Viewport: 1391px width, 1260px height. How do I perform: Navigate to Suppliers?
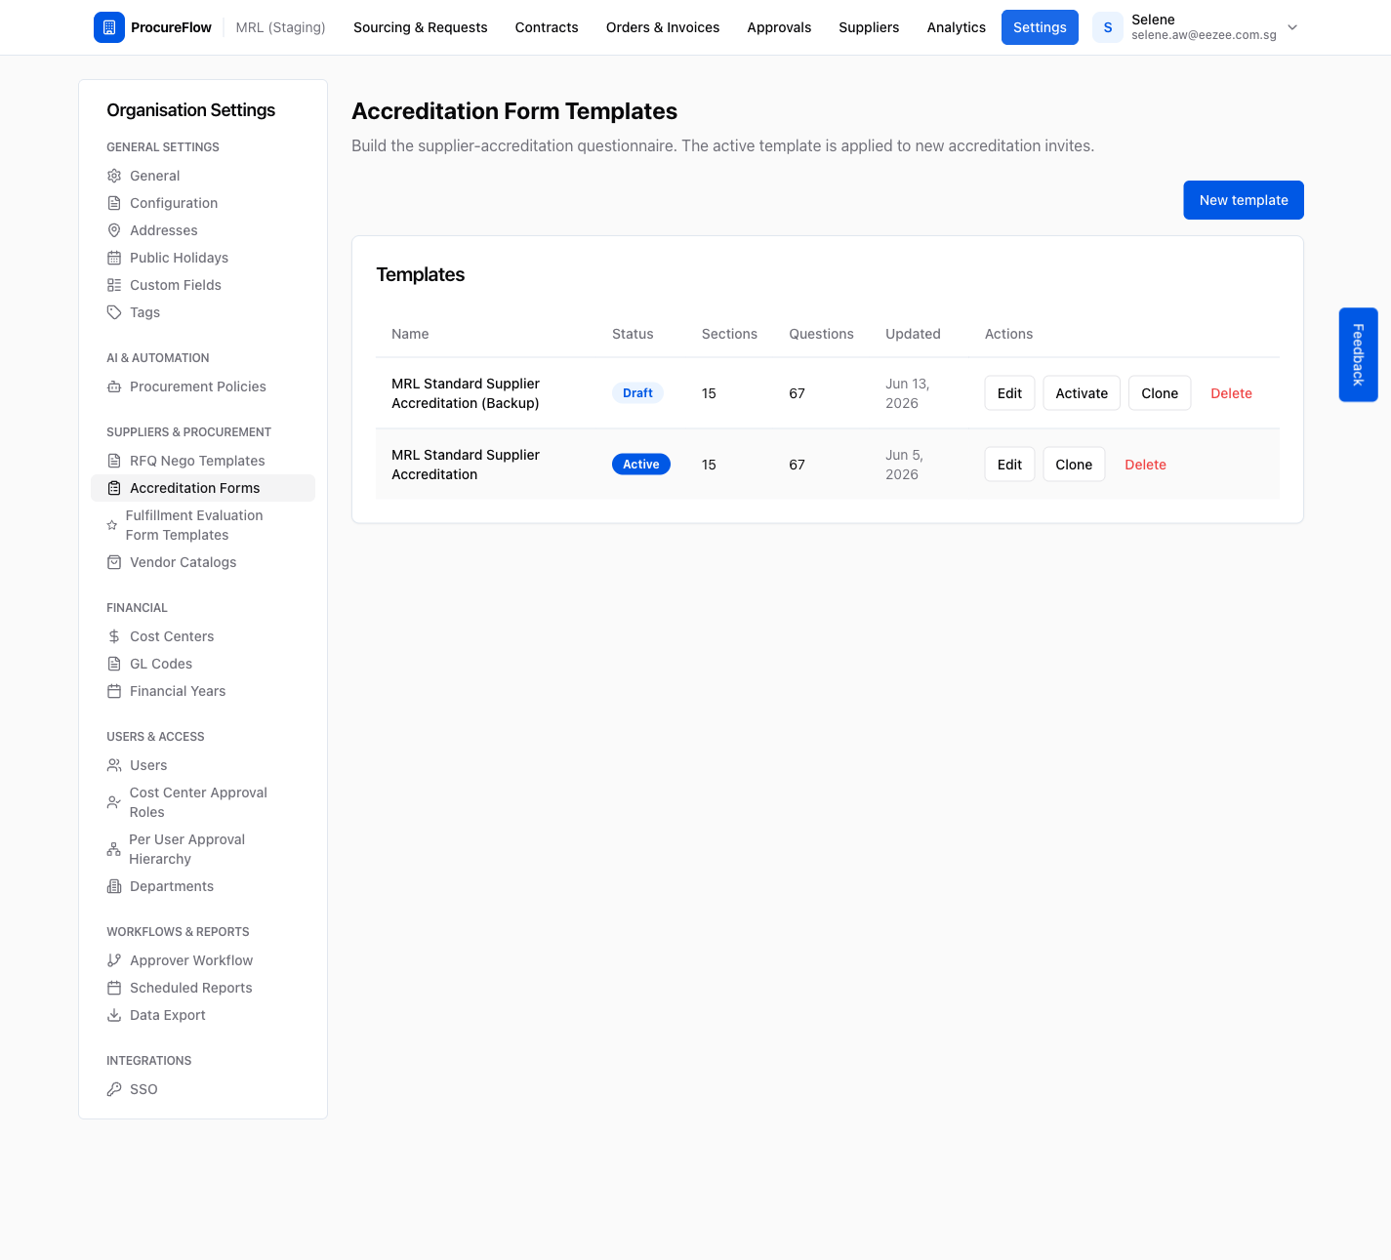pos(869,27)
